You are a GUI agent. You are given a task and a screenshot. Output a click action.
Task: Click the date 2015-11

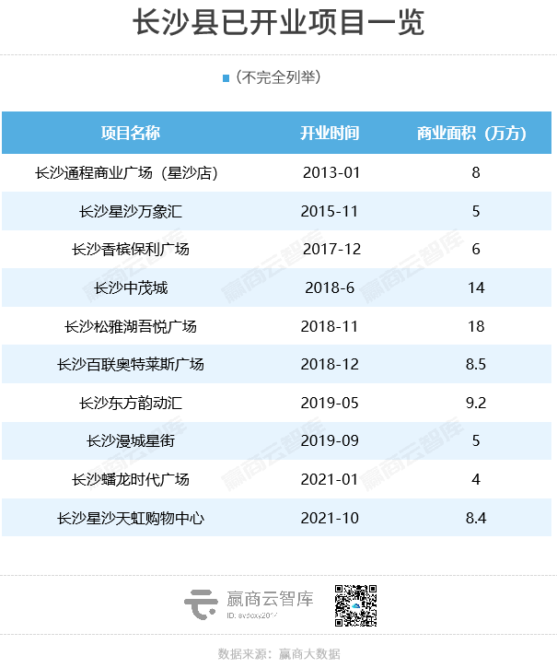[x=330, y=211]
